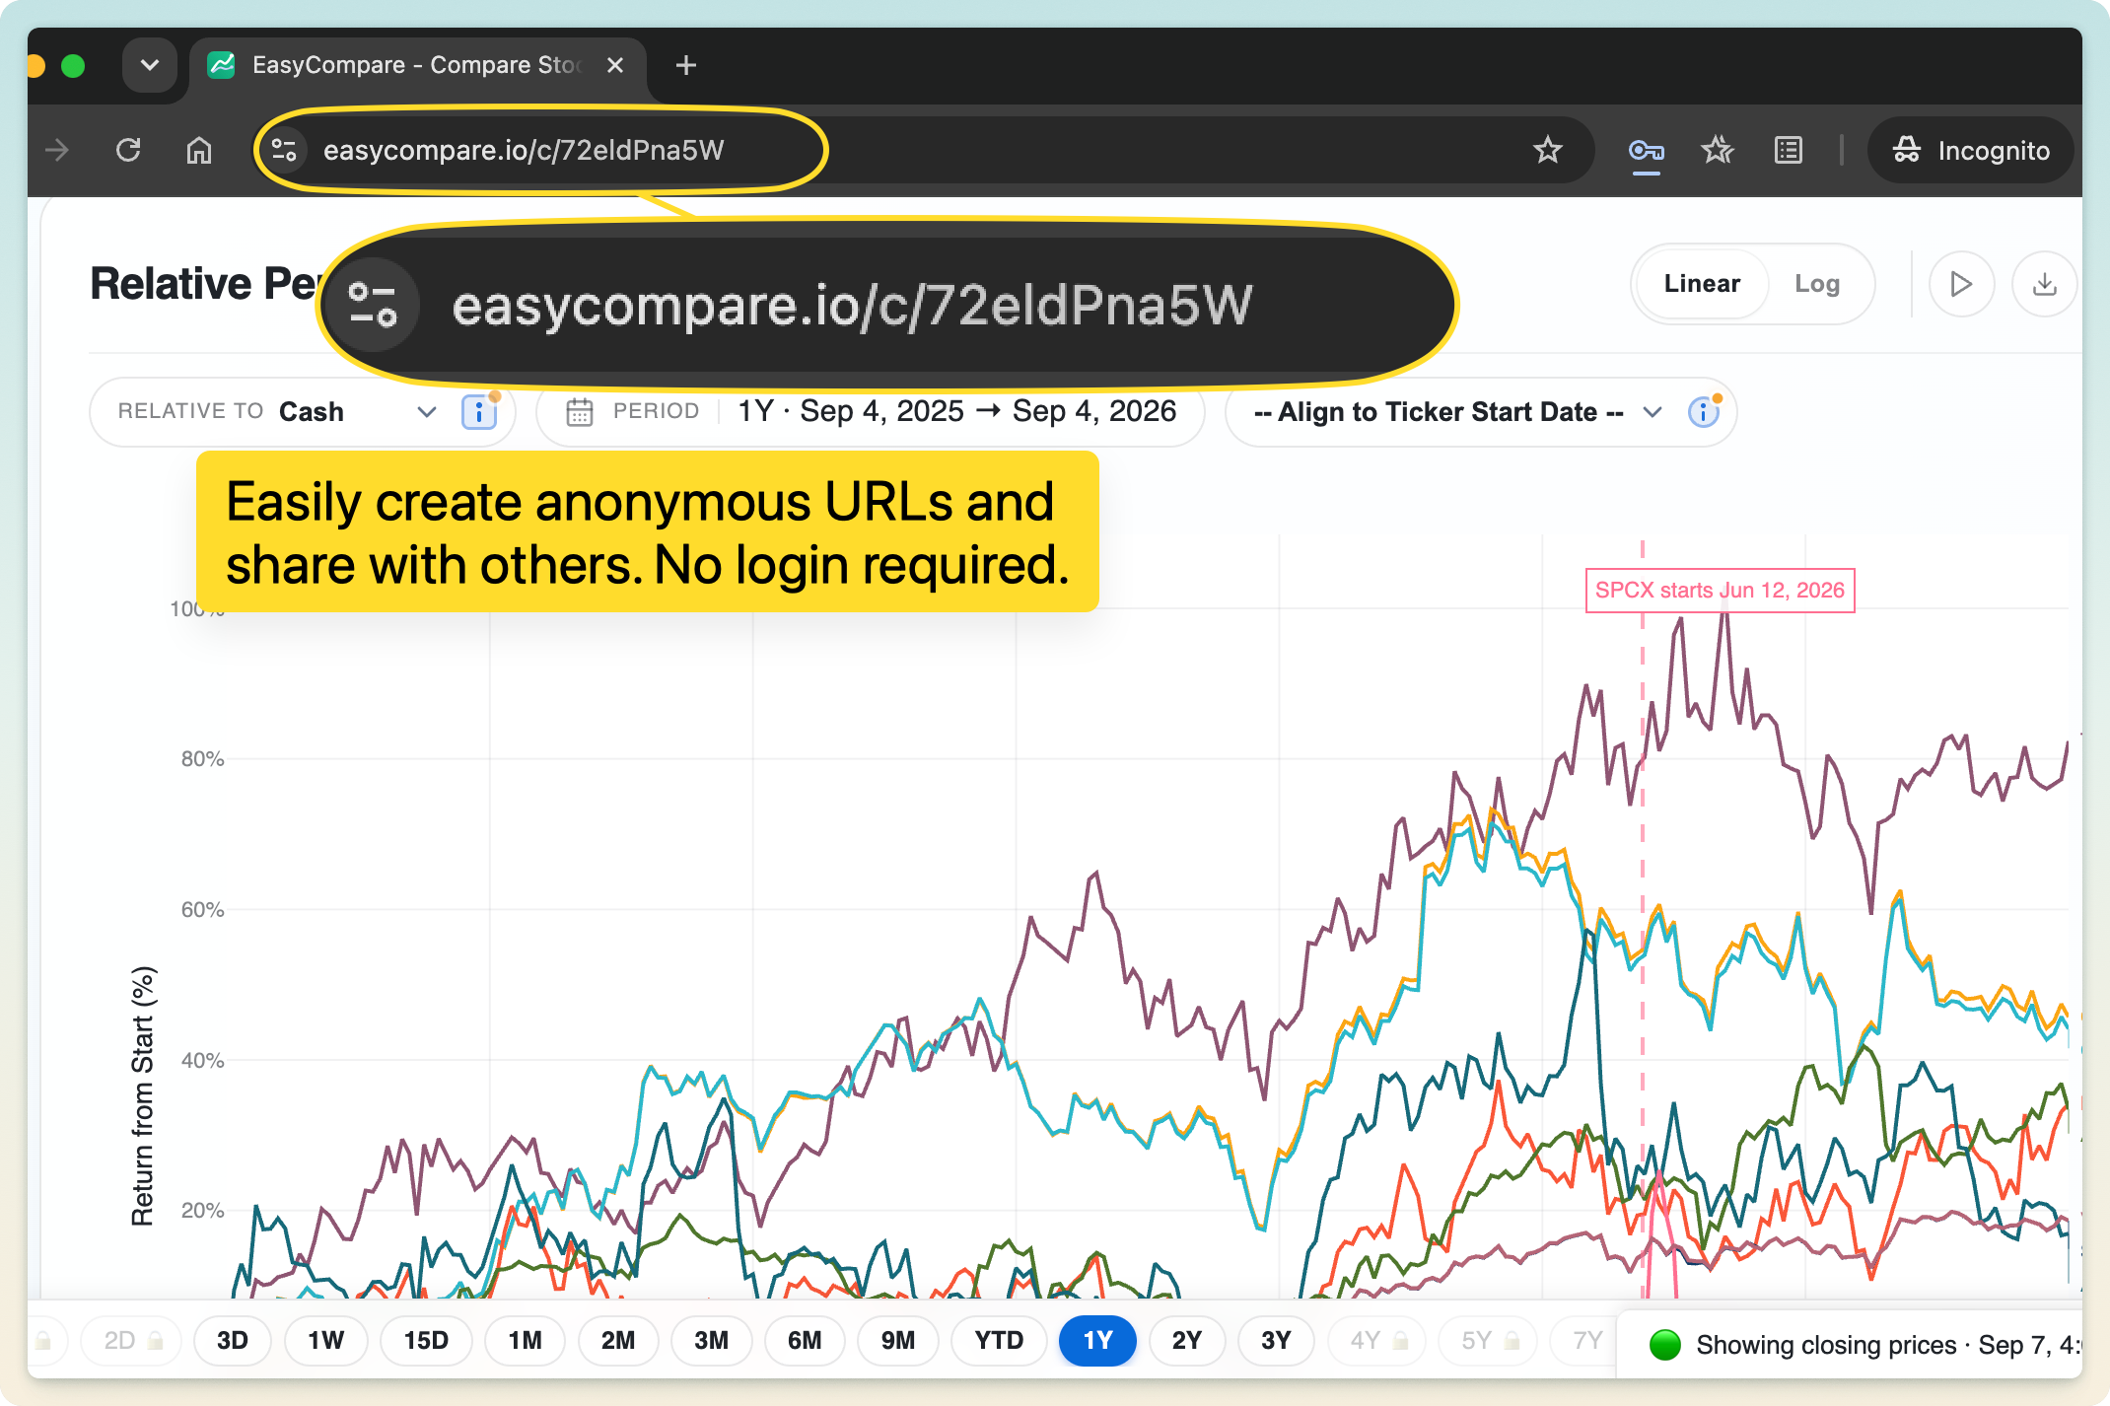Open the reading list side panel icon
Screen dimensions: 2110x1406
click(1789, 150)
